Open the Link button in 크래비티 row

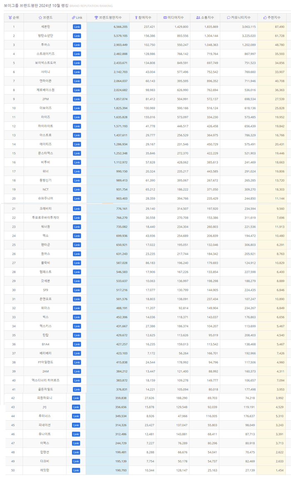pos(77,208)
